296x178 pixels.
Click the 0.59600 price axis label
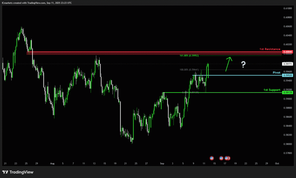tap(288, 72)
